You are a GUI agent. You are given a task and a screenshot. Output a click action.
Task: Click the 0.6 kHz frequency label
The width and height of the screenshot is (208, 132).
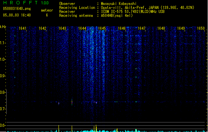3,125
